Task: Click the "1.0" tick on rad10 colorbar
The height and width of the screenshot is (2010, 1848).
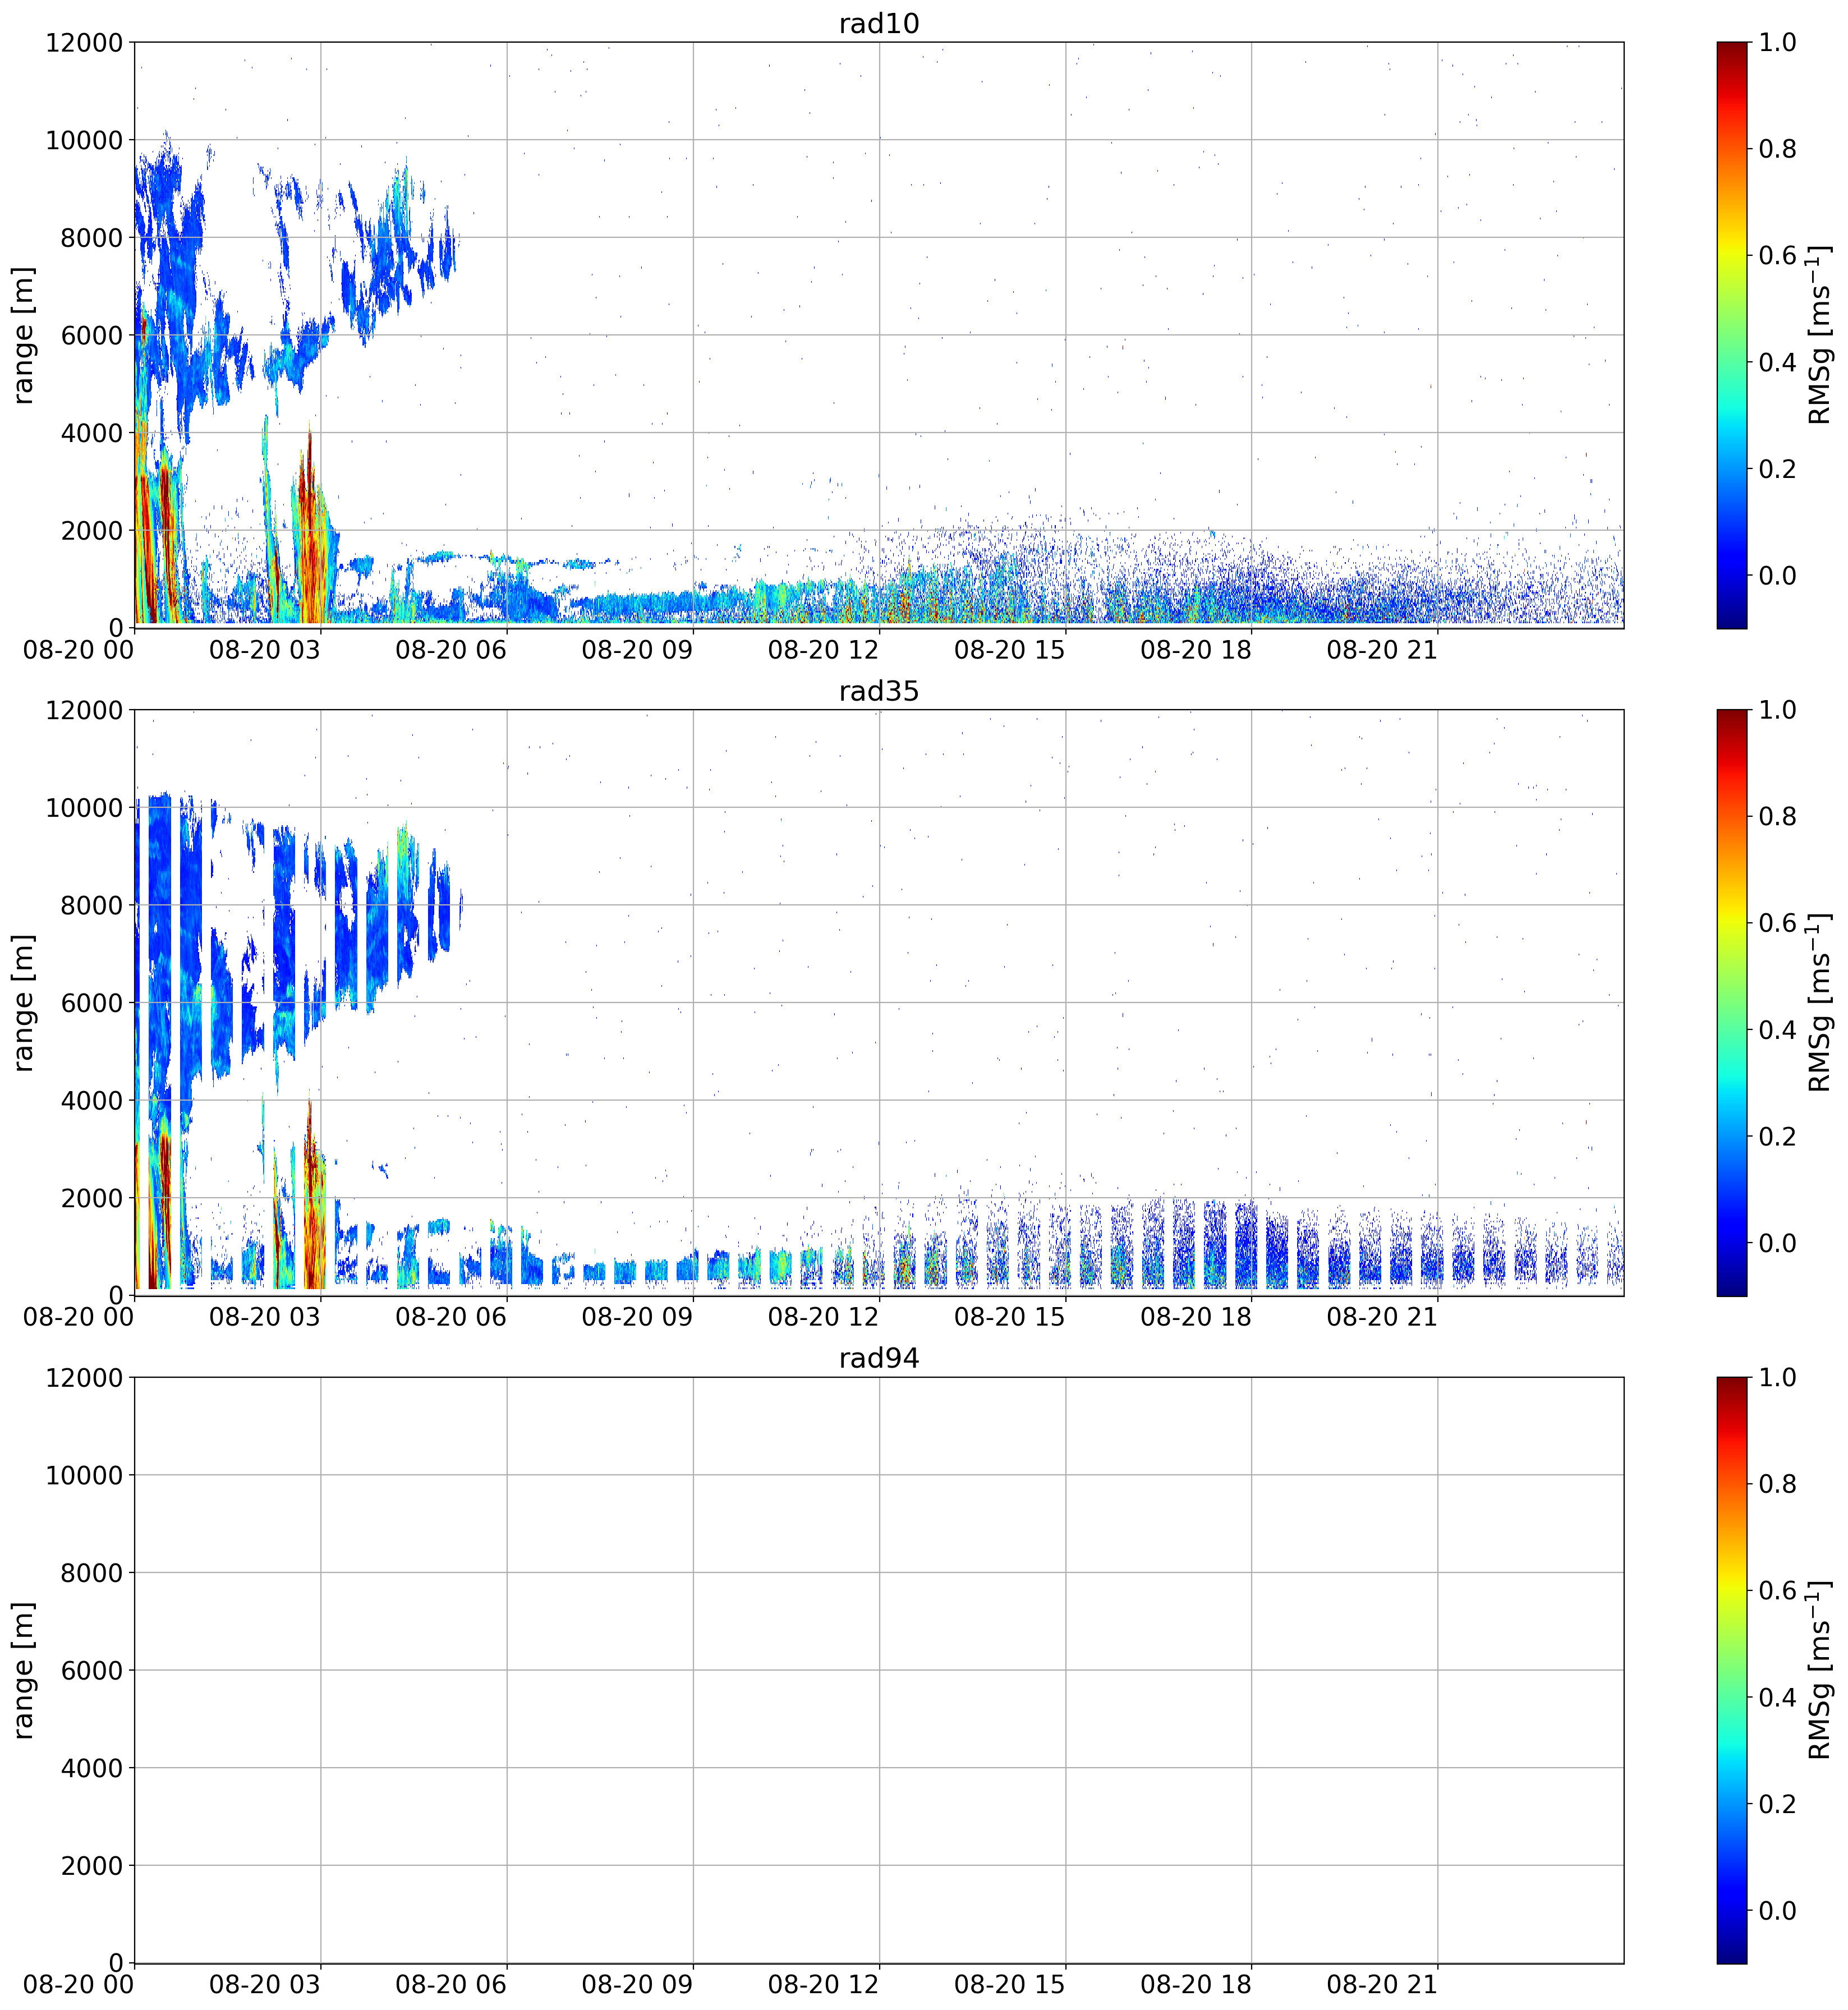Action: point(1778,43)
